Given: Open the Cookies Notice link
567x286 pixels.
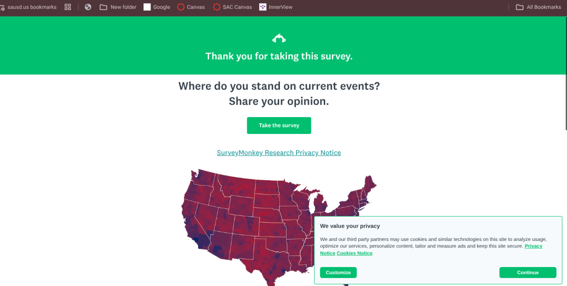Looking at the screenshot, I should [354, 253].
